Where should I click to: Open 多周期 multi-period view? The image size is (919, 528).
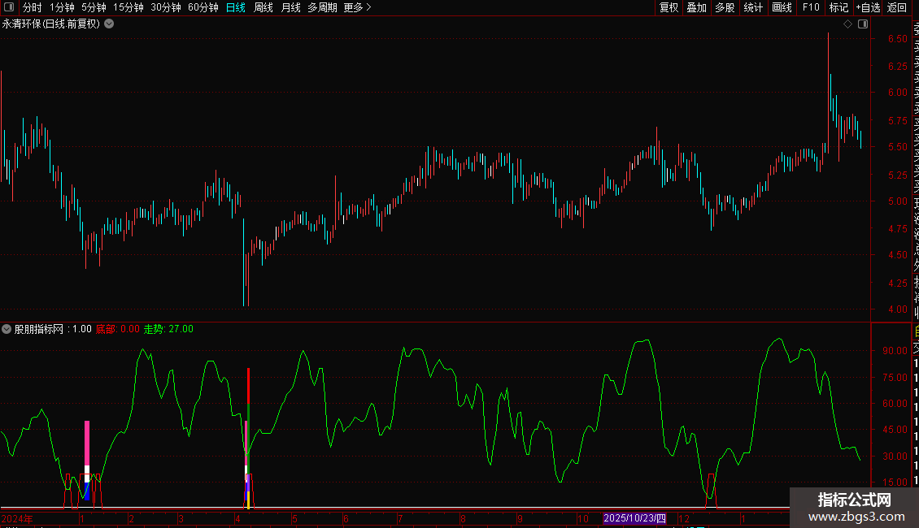(322, 7)
